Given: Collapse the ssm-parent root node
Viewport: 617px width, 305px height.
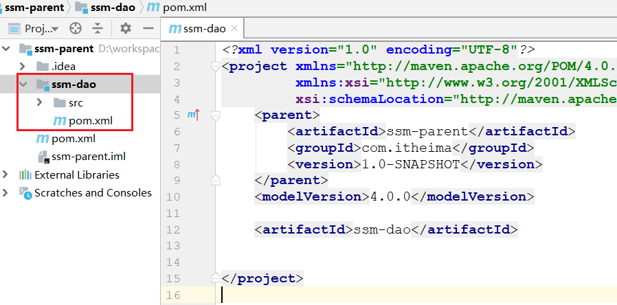Looking at the screenshot, I should [x=7, y=49].
